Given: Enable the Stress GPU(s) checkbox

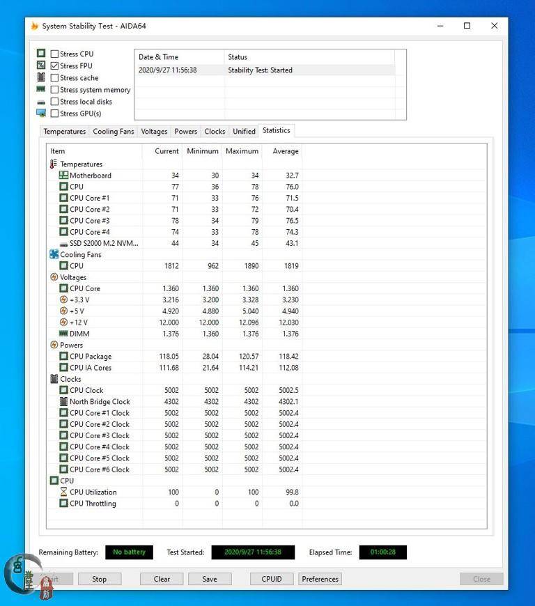Looking at the screenshot, I should tap(54, 114).
